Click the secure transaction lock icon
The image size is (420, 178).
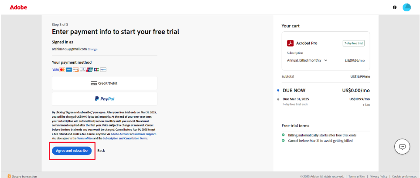pyautogui.click(x=9, y=176)
